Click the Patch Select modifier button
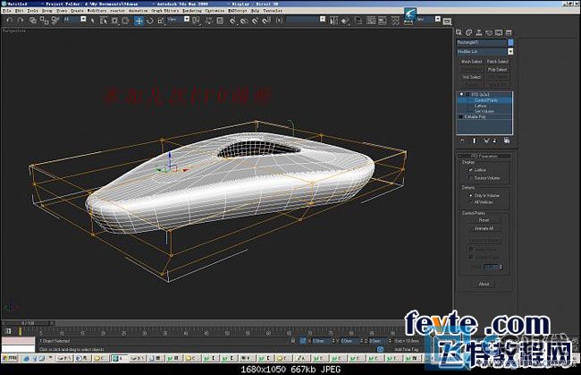Image resolution: width=581 pixels, height=375 pixels. 498,62
